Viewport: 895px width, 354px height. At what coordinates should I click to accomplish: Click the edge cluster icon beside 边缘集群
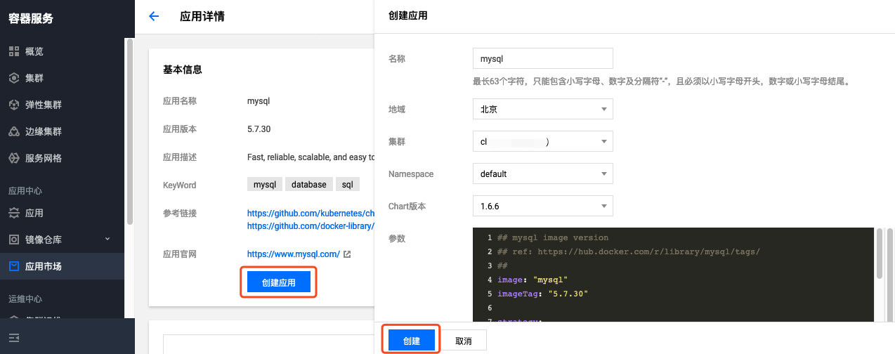pyautogui.click(x=14, y=131)
